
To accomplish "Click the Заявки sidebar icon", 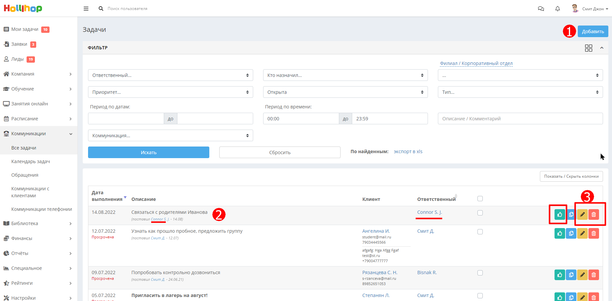I will point(6,44).
